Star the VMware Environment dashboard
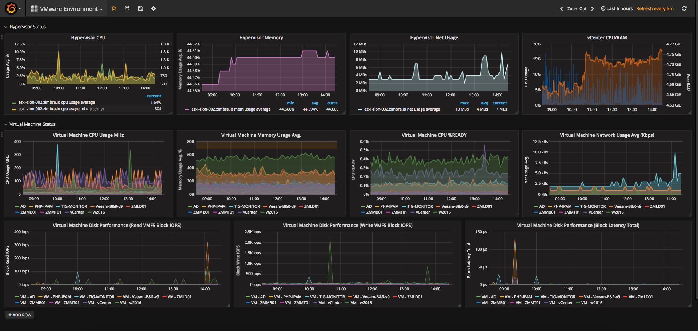This screenshot has height=331, width=698. coord(114,8)
